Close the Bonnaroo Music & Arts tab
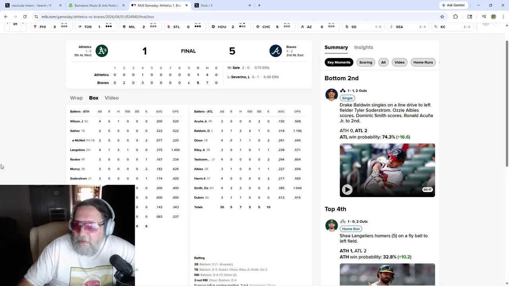509x286 pixels. point(124,5)
